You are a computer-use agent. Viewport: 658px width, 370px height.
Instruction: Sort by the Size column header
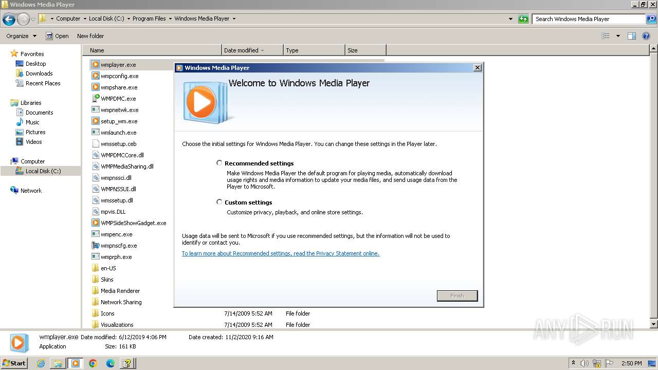click(365, 50)
